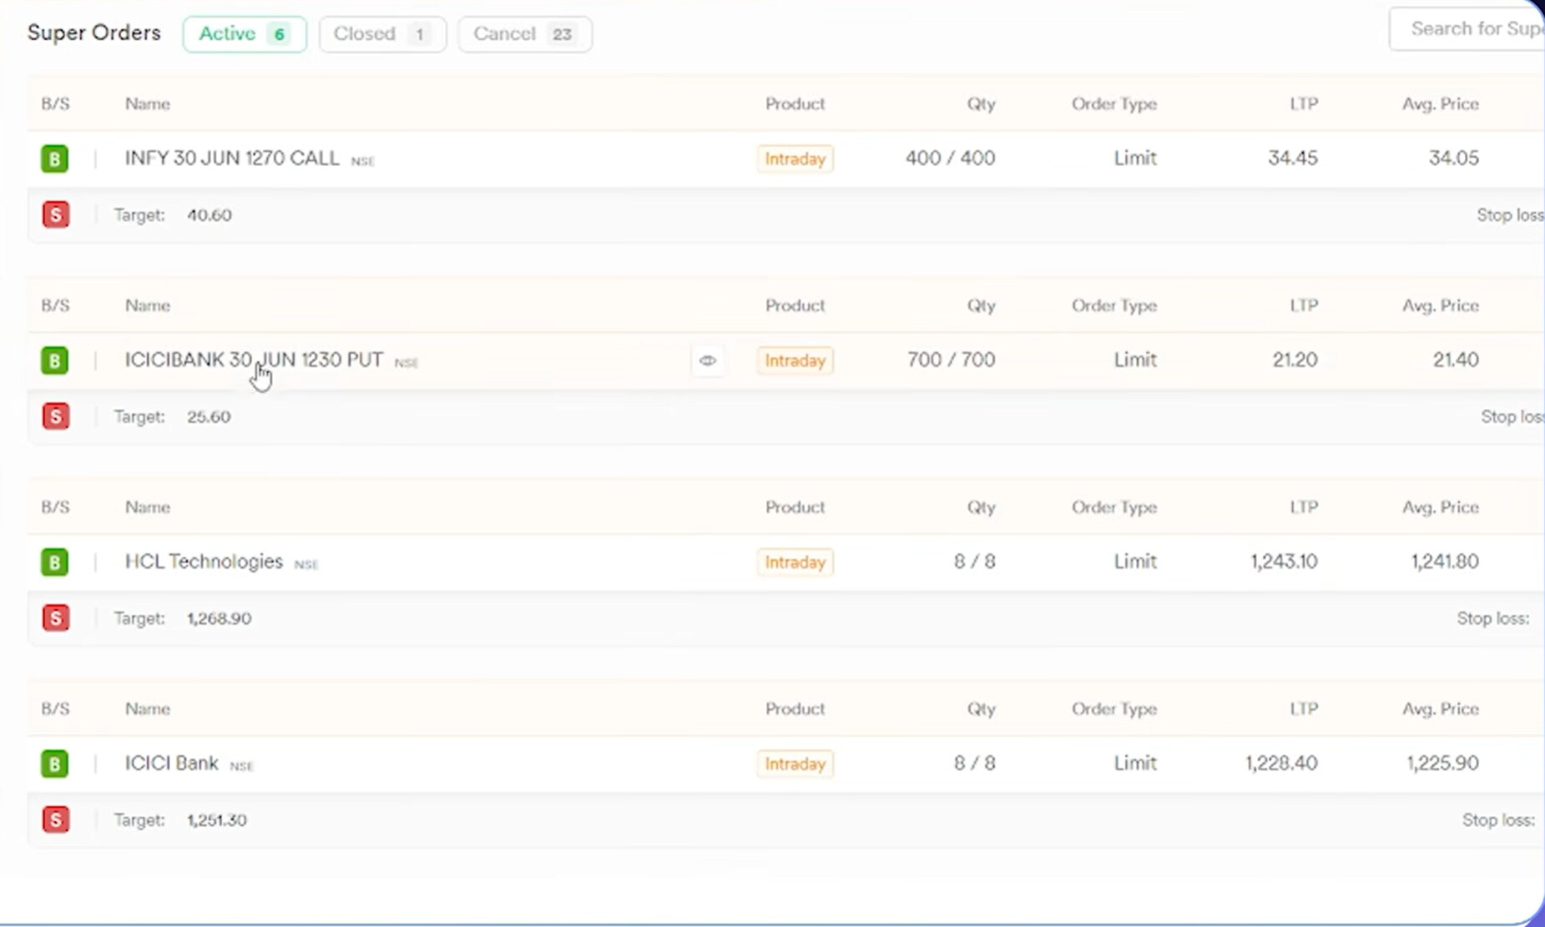Open the INFY 30 JUN 1270 CALL order name

(x=232, y=159)
